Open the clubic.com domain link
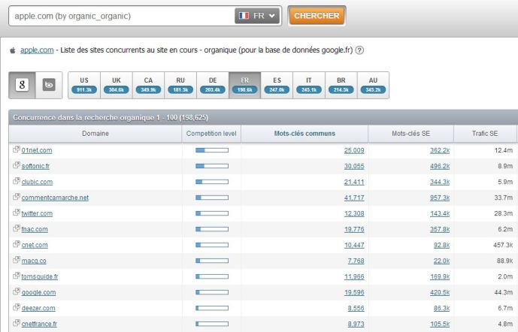 (37, 183)
